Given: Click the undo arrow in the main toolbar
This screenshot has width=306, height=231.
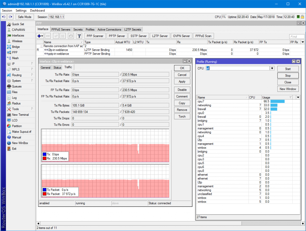Looking at the screenshot, I should [x=4, y=17].
